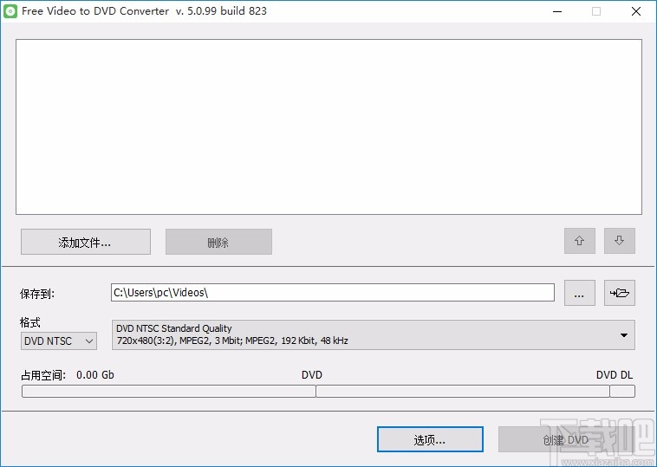Open the 选项... dialog
Screen dimensions: 657x467
click(430, 439)
